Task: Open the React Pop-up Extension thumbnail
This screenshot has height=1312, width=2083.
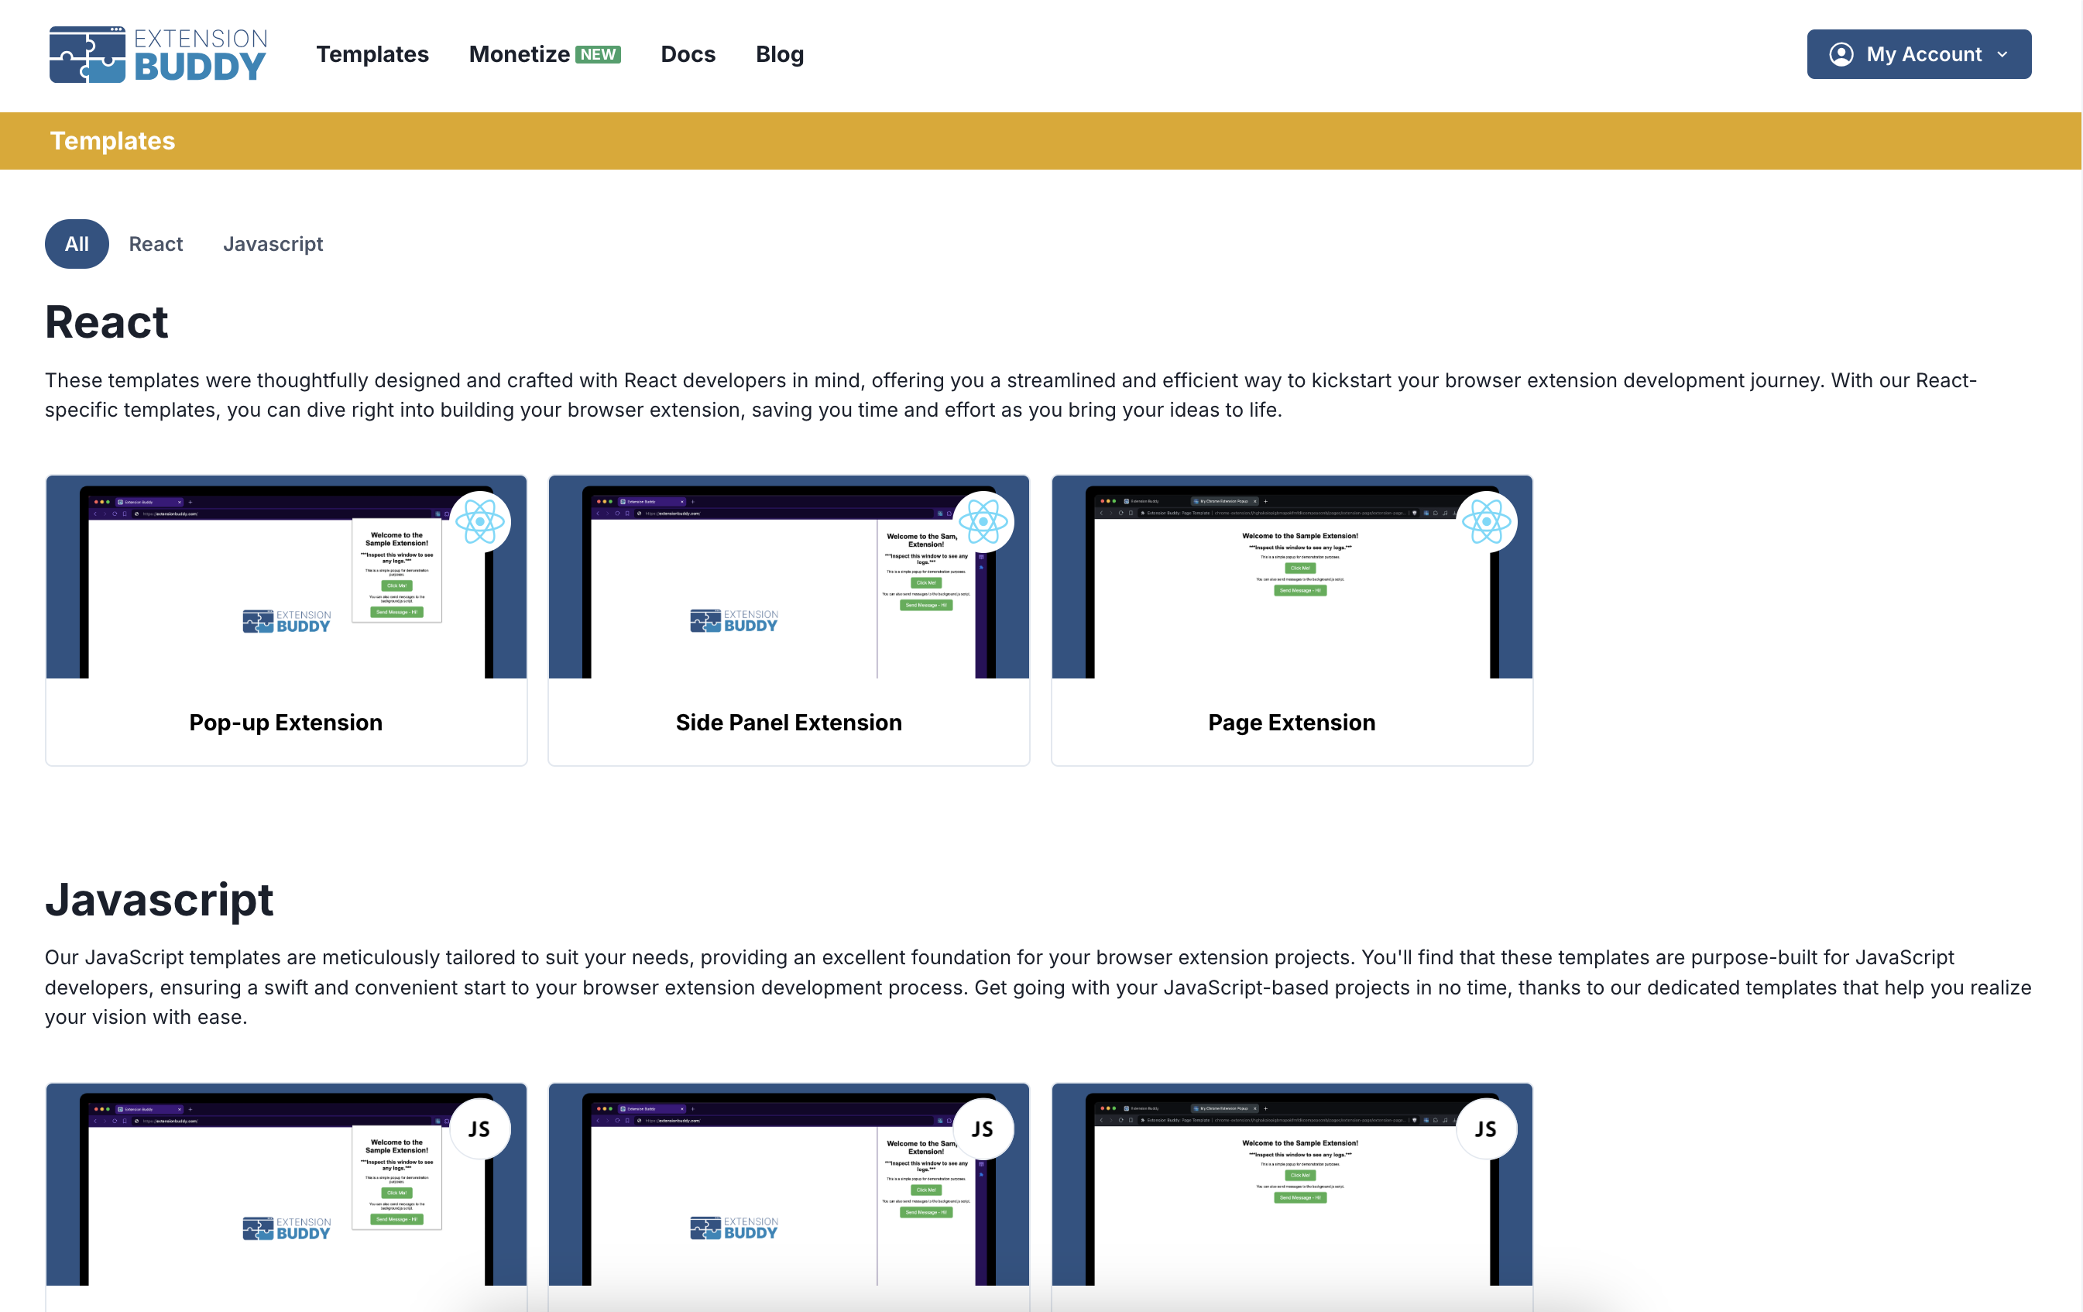Action: [x=287, y=576]
